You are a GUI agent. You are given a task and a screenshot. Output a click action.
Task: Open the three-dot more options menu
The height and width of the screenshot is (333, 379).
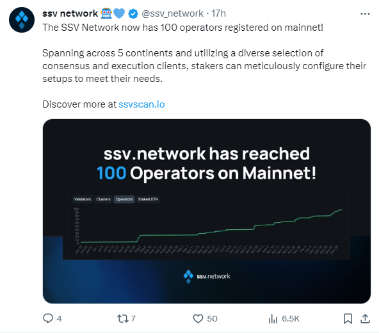[365, 14]
